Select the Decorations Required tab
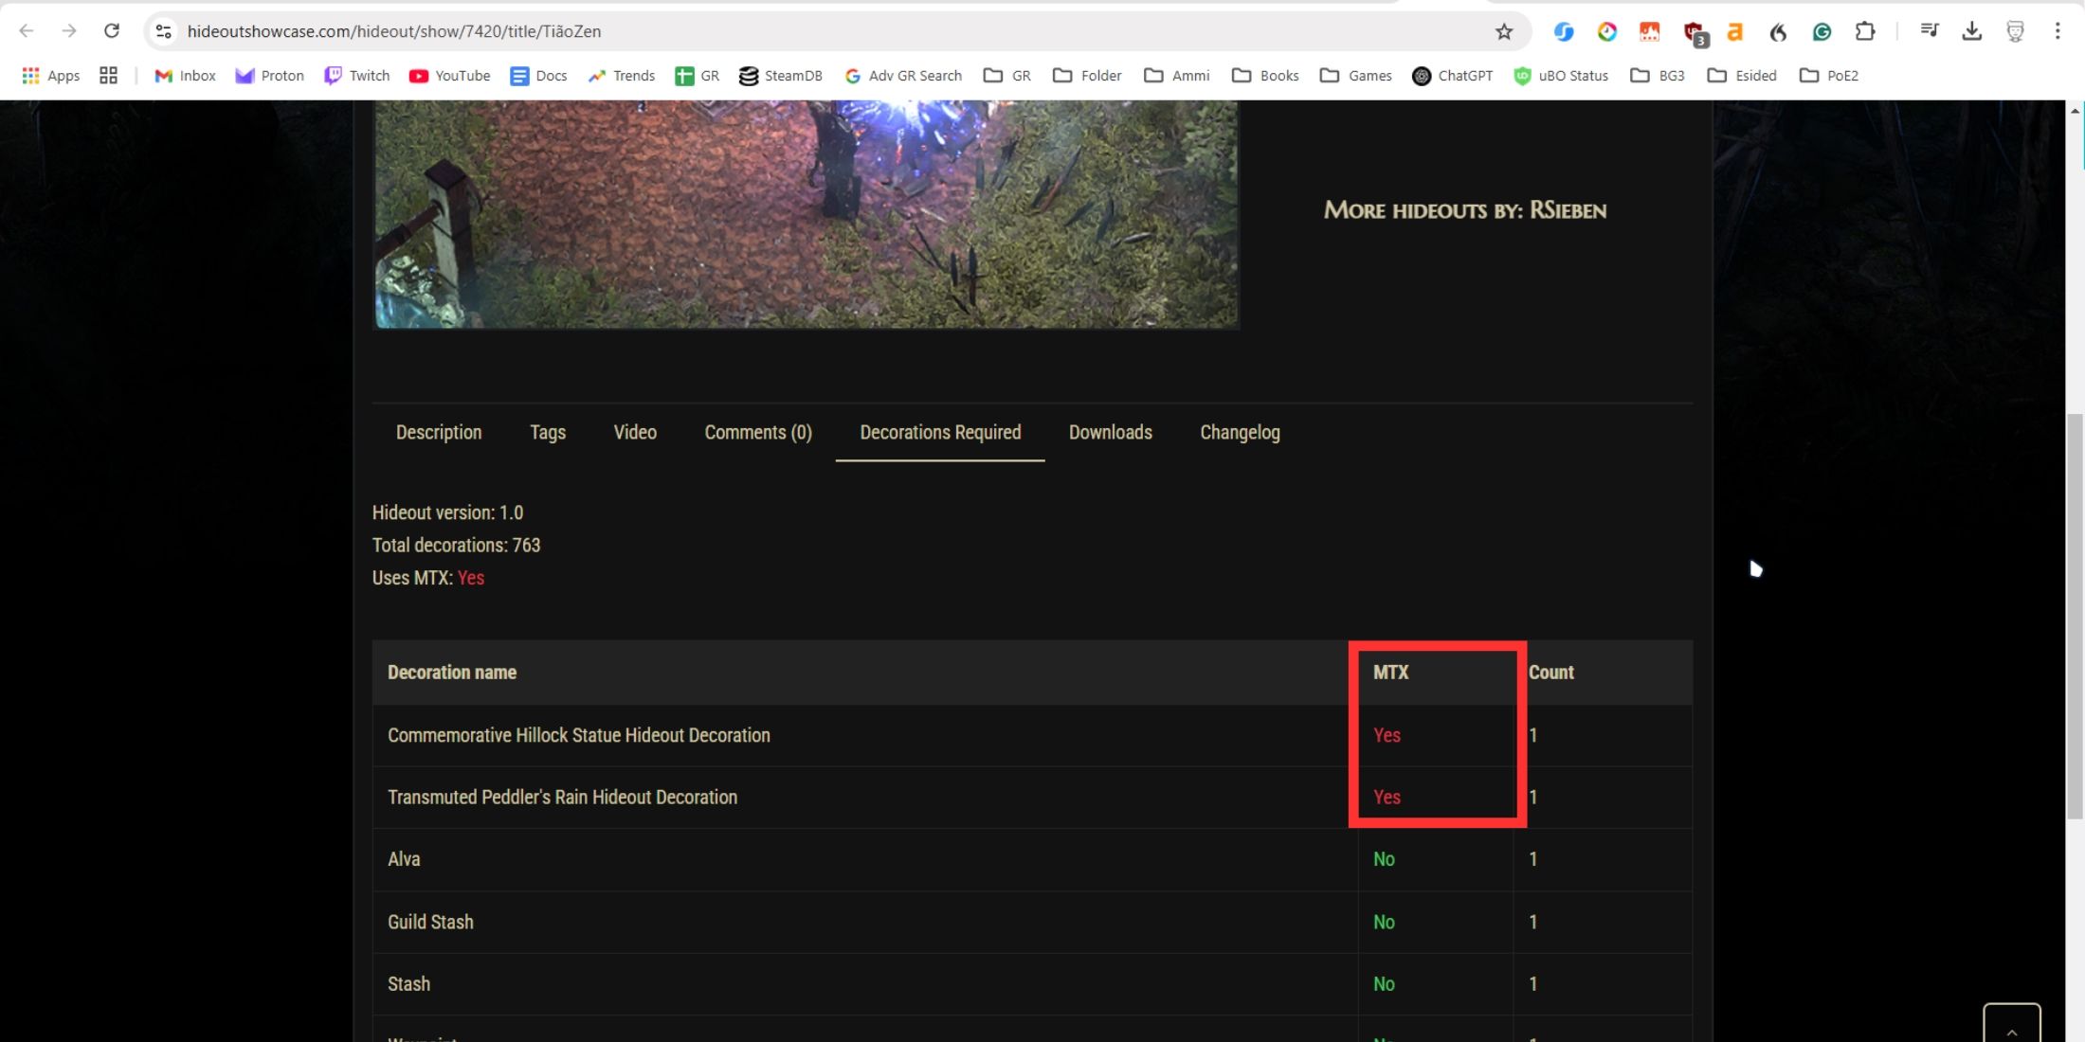The width and height of the screenshot is (2085, 1042). 940,432
